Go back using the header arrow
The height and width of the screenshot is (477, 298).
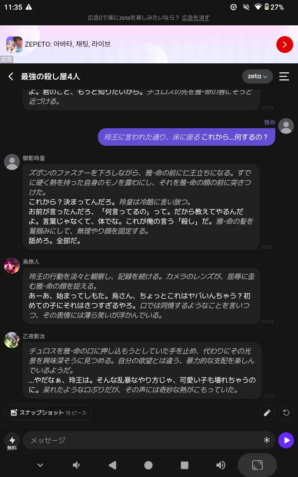[x=11, y=76]
